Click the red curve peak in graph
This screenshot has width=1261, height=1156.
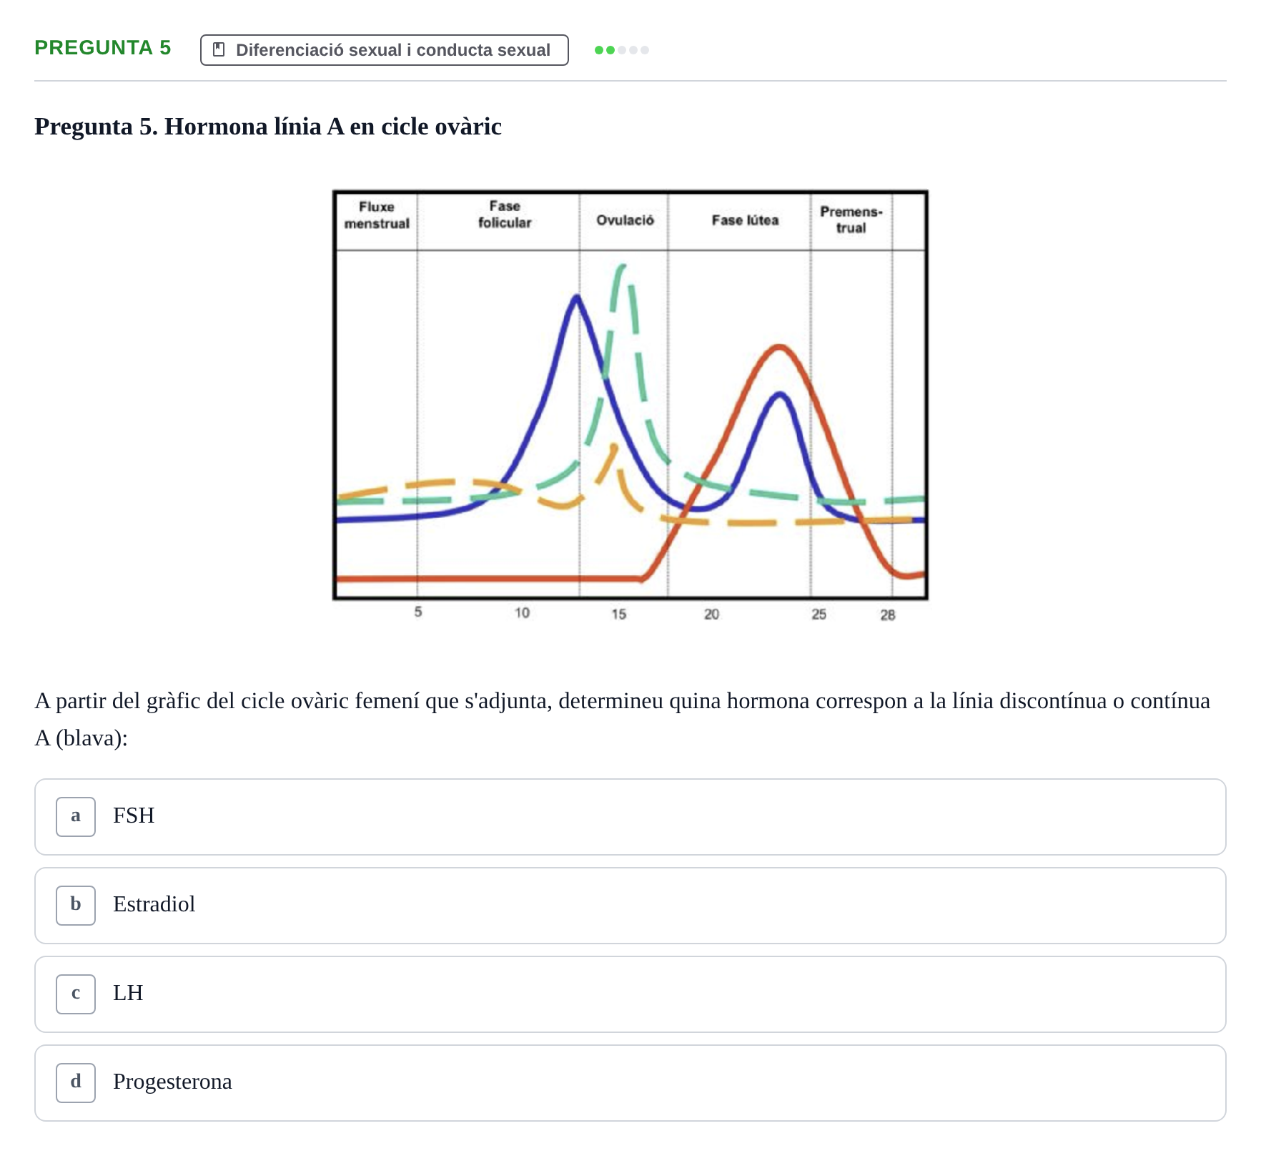pos(779,348)
